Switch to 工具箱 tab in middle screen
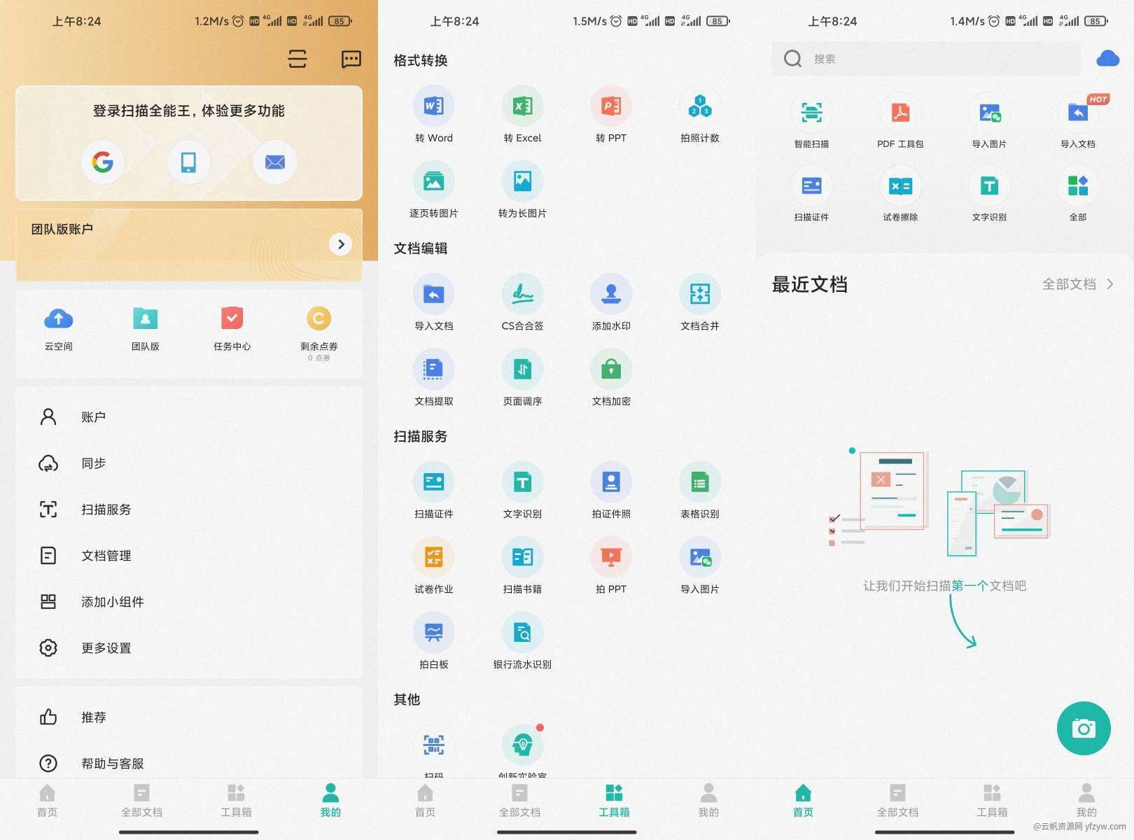1134x840 pixels. coord(614,801)
